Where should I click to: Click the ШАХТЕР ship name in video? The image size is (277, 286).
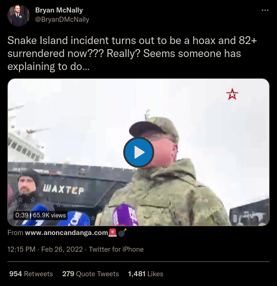click(63, 189)
